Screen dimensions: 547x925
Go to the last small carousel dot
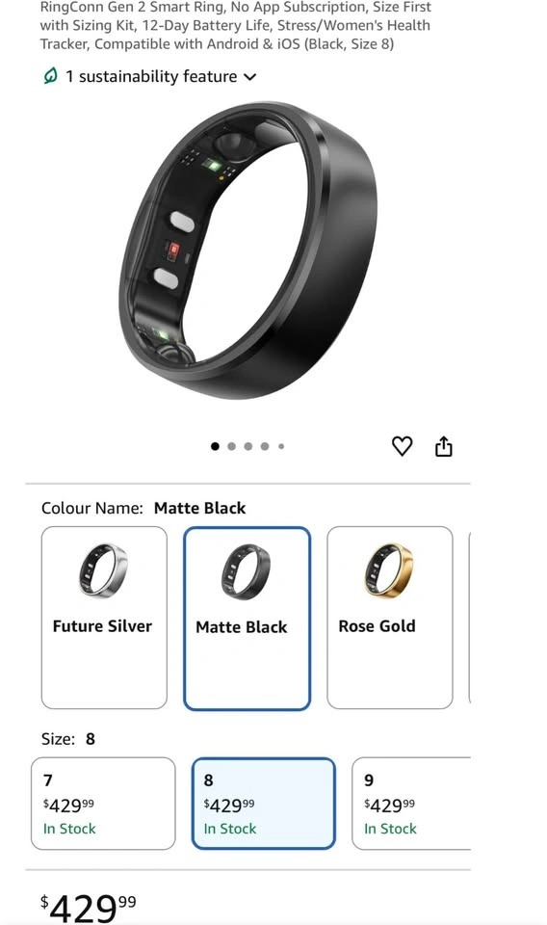(x=281, y=446)
